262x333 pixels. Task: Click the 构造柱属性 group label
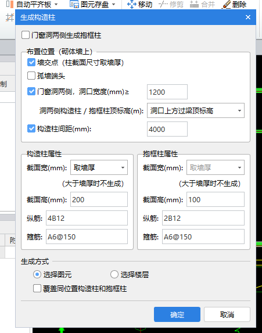pos(44,154)
